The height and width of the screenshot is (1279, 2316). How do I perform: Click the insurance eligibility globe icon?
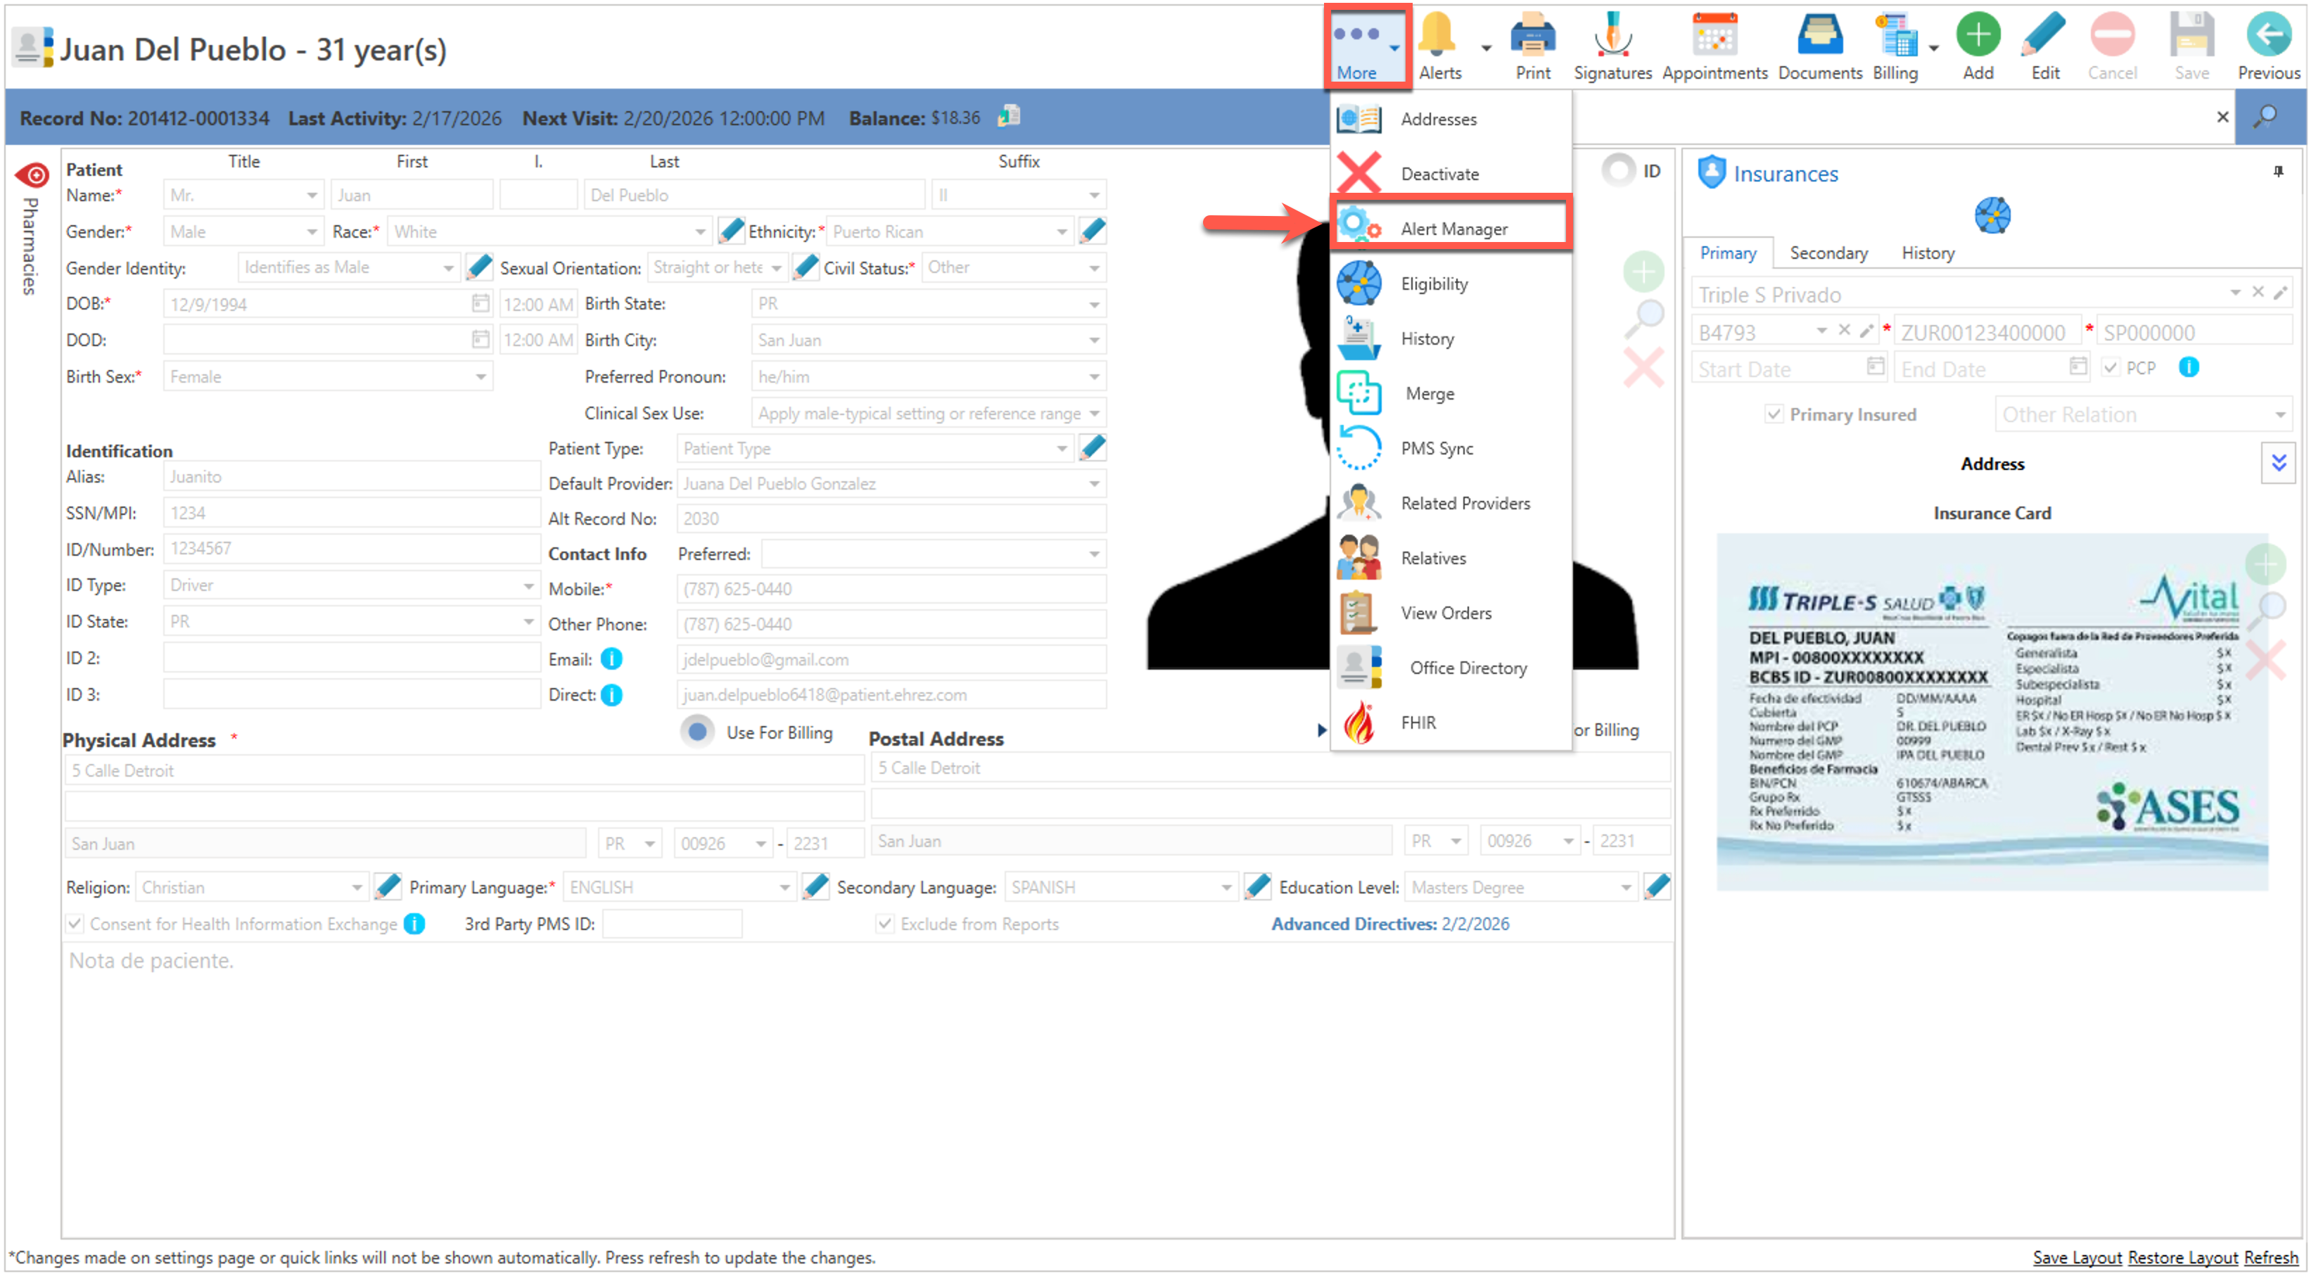pos(1992,216)
